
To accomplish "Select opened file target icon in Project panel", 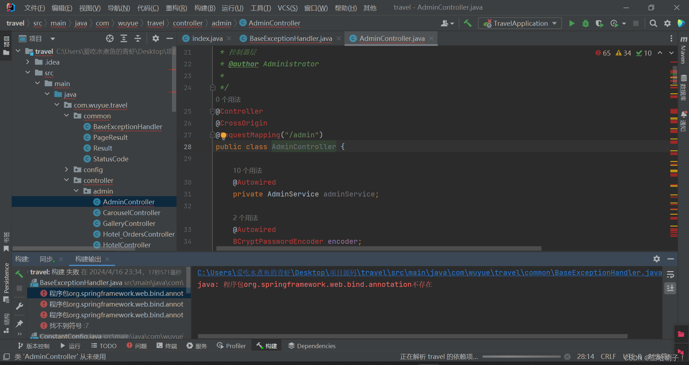I will 110,38.
